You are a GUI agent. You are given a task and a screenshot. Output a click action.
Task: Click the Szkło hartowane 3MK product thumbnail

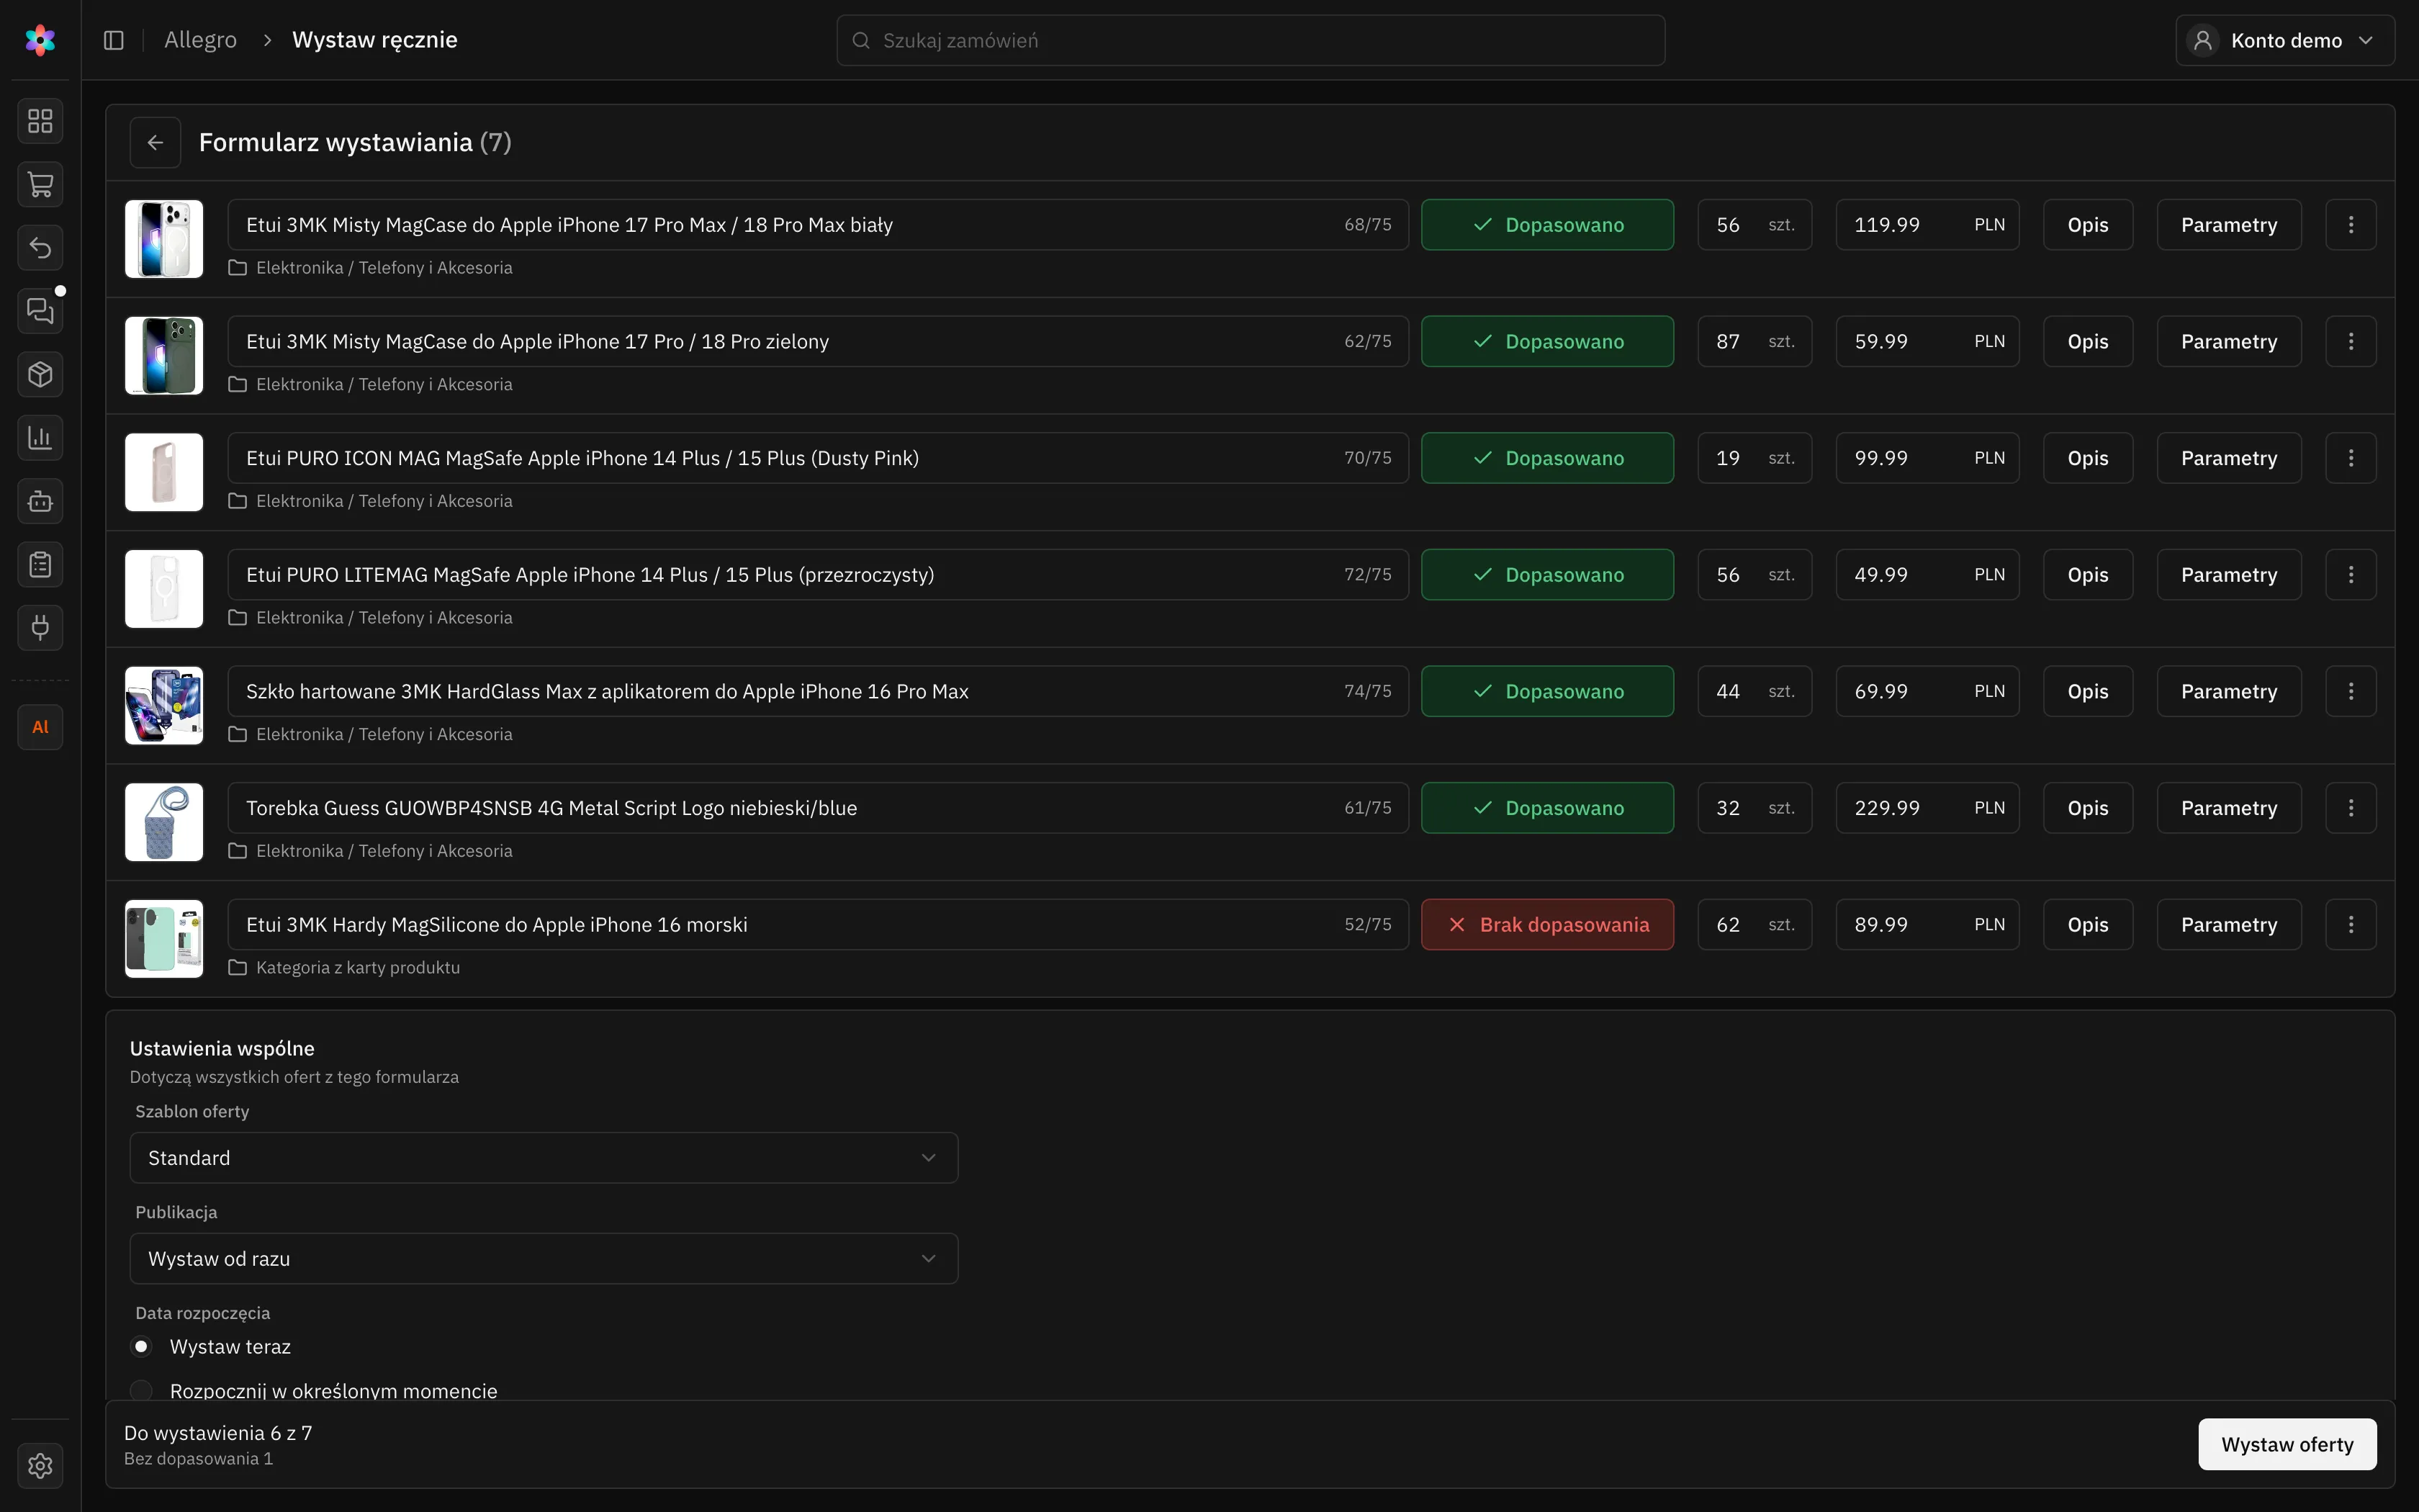[x=164, y=705]
